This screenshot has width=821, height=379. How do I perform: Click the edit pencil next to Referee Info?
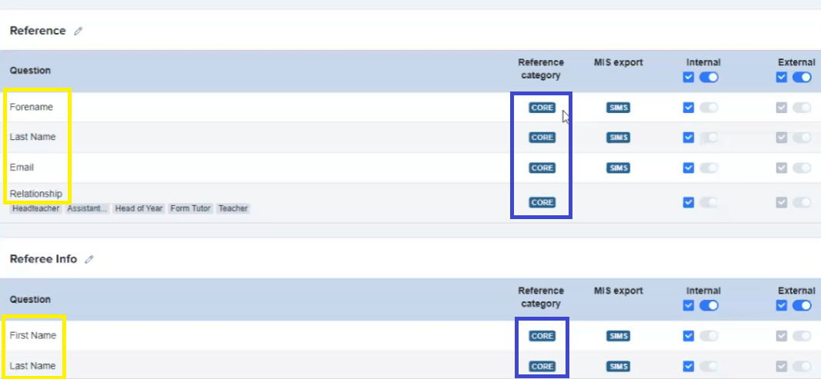[x=89, y=260]
